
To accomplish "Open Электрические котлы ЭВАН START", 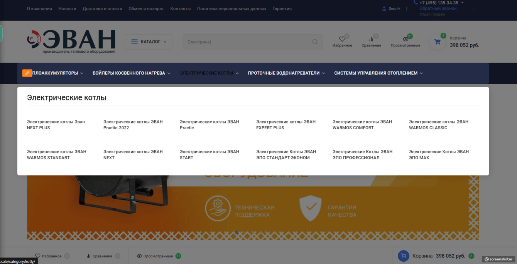I will click(x=210, y=155).
